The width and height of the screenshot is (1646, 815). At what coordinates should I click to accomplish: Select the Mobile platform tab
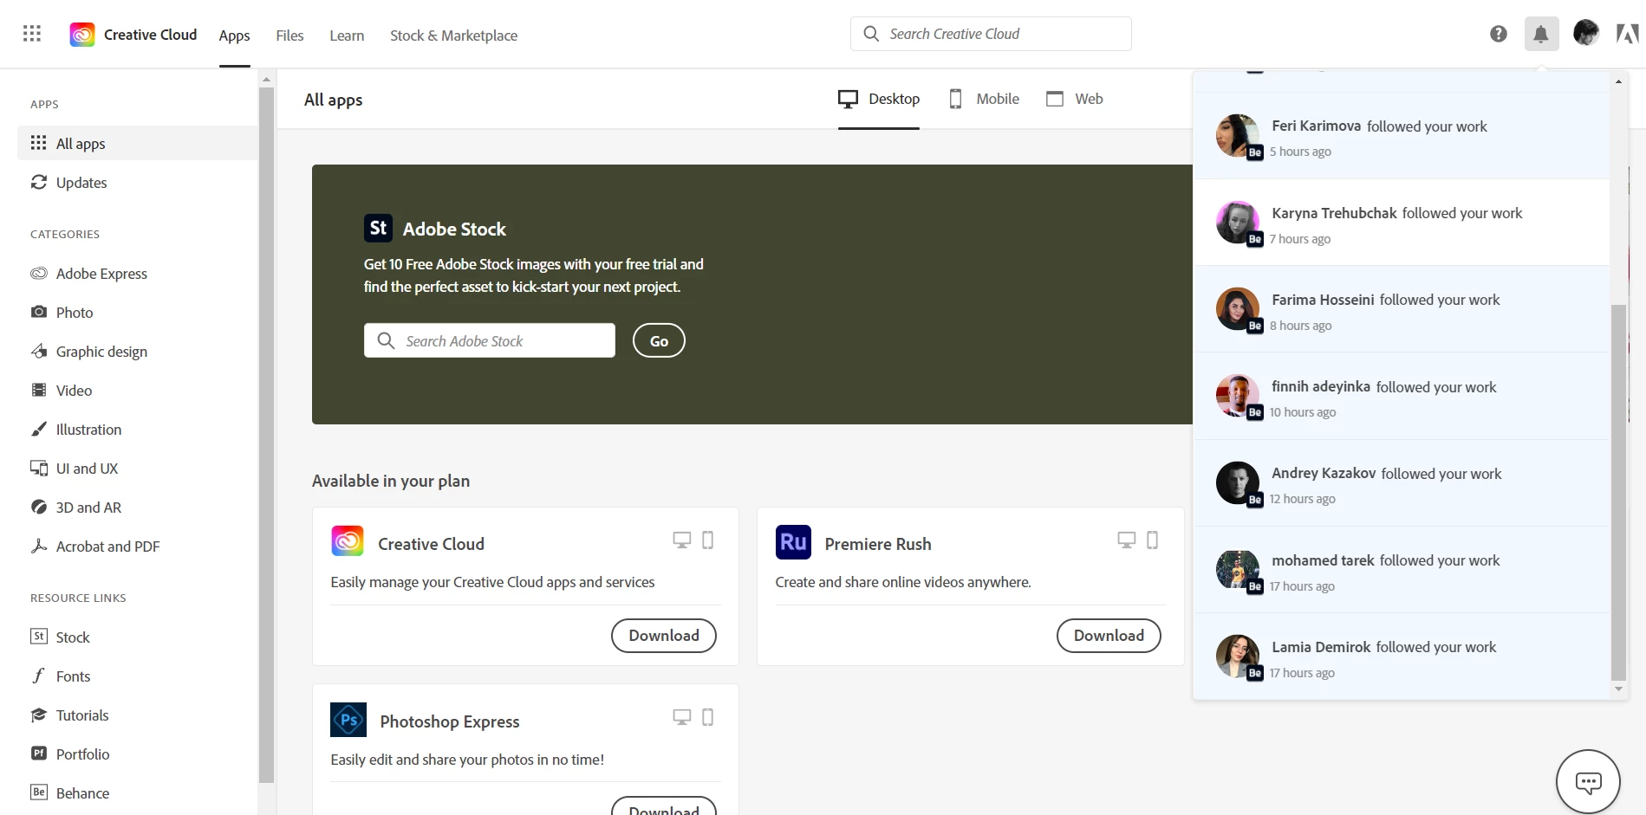click(x=985, y=99)
